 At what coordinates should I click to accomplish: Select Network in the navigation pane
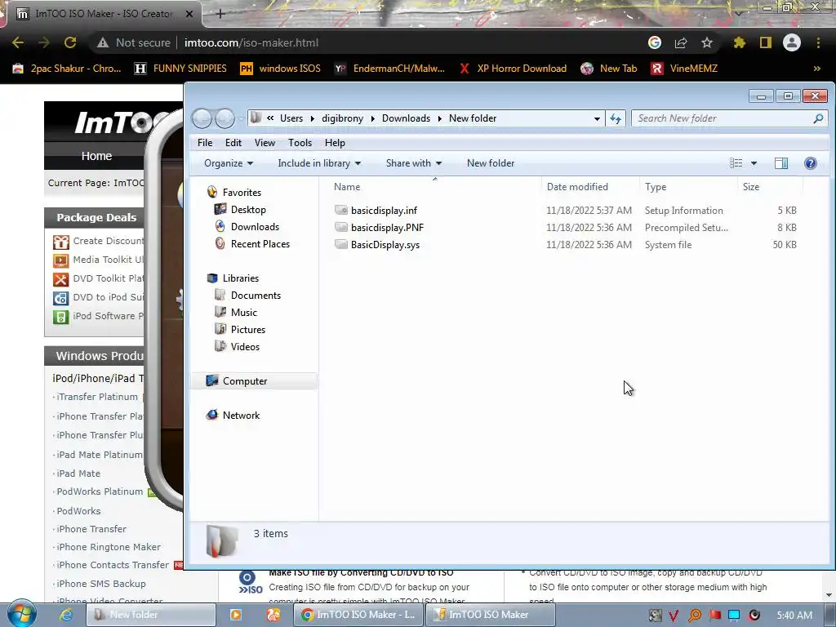coord(241,416)
